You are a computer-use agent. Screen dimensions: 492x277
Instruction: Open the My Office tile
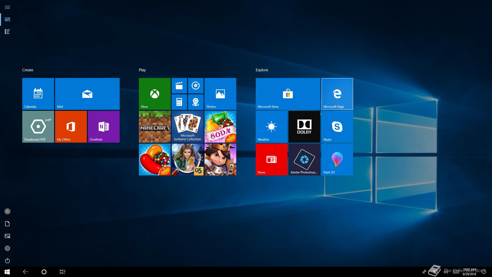[71, 127]
